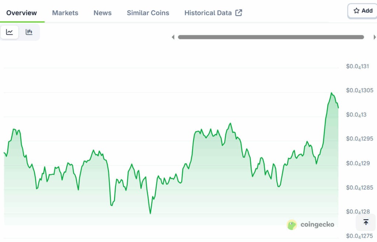Click the gray horizontal scrollbar thumb
Image resolution: width=377 pixels, height=242 pixels.
pos(271,37)
